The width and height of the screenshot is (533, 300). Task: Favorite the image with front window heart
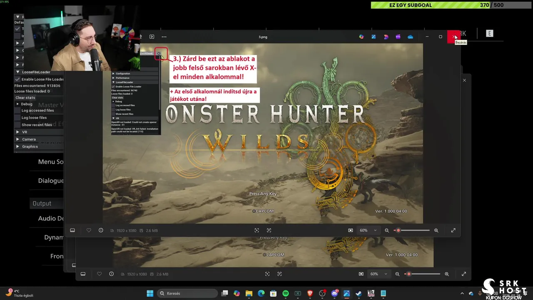tap(89, 230)
